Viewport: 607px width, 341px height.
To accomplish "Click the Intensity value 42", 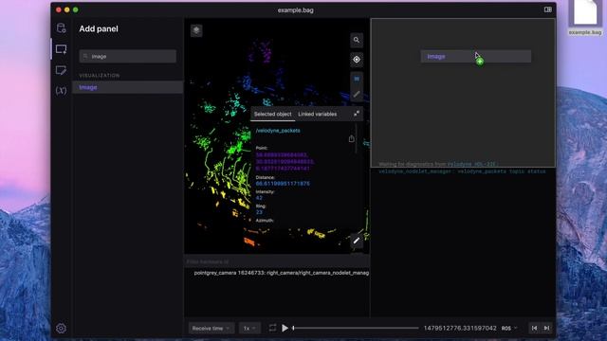I will [x=259, y=198].
